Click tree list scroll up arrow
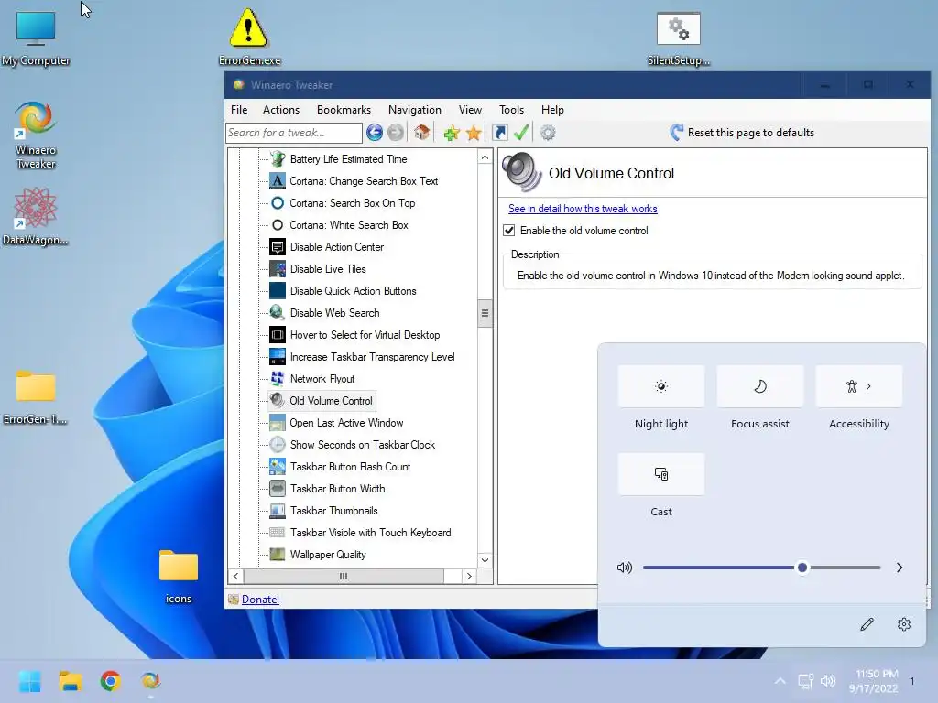This screenshot has width=938, height=703. coord(485,157)
